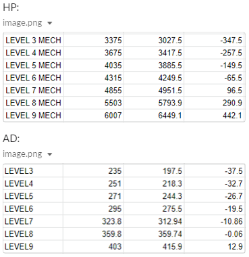Select the cell showing 271
Screen dimensions: 249x257
(x=93, y=196)
